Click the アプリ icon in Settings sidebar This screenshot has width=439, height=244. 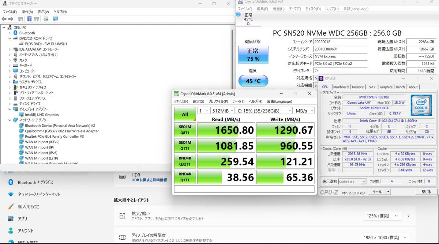(x=11, y=218)
